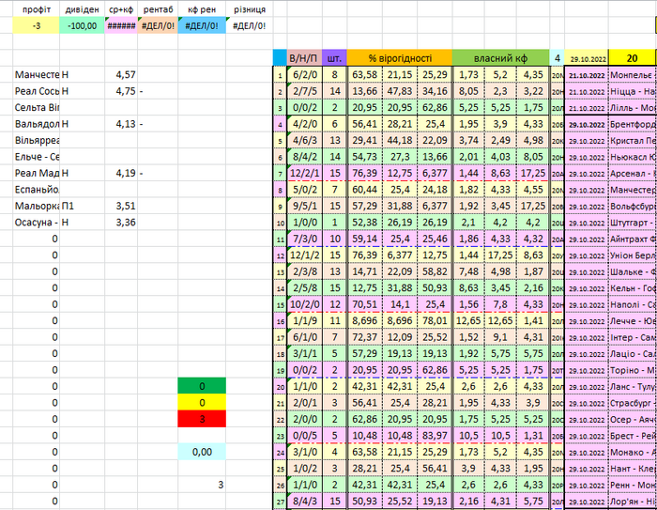Click the 'Вальядол' team cell

(37, 124)
